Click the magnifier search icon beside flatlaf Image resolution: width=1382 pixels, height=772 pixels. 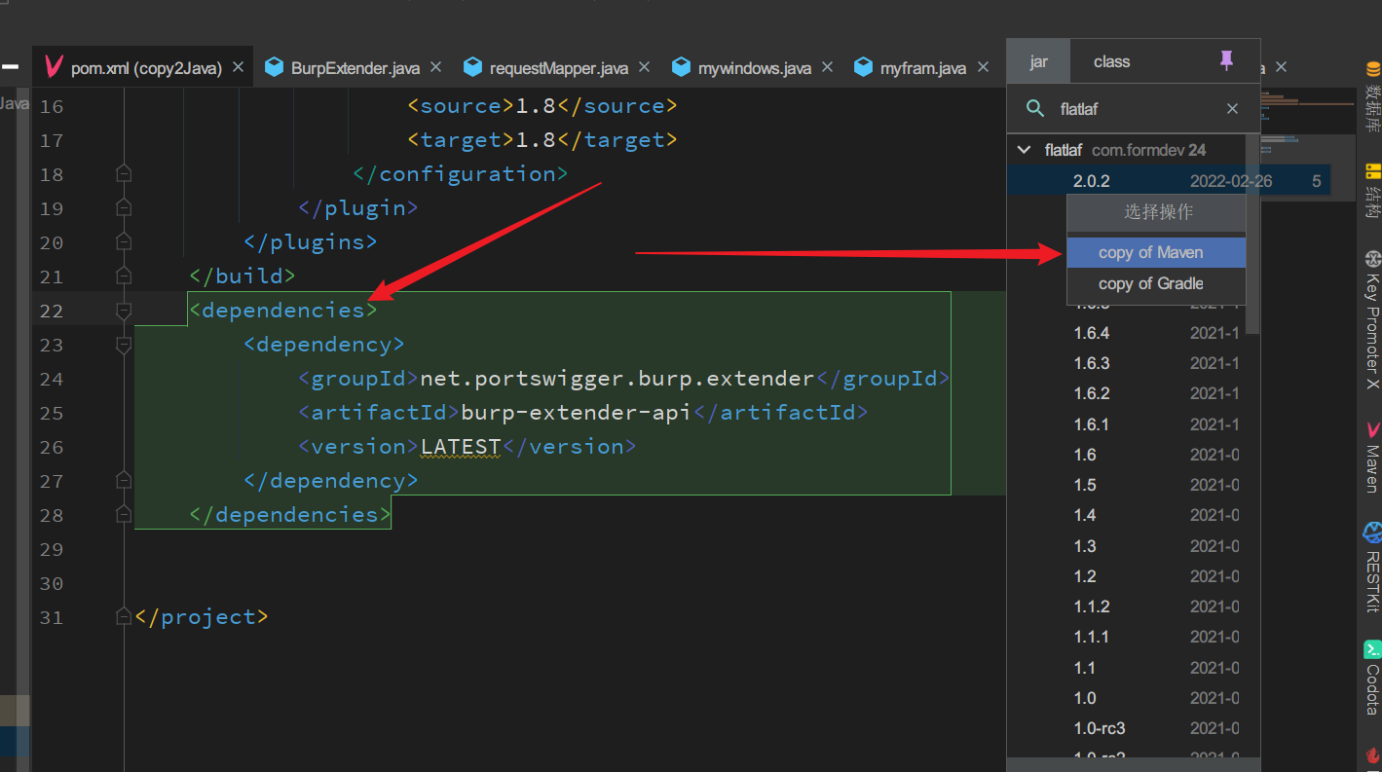(1035, 108)
